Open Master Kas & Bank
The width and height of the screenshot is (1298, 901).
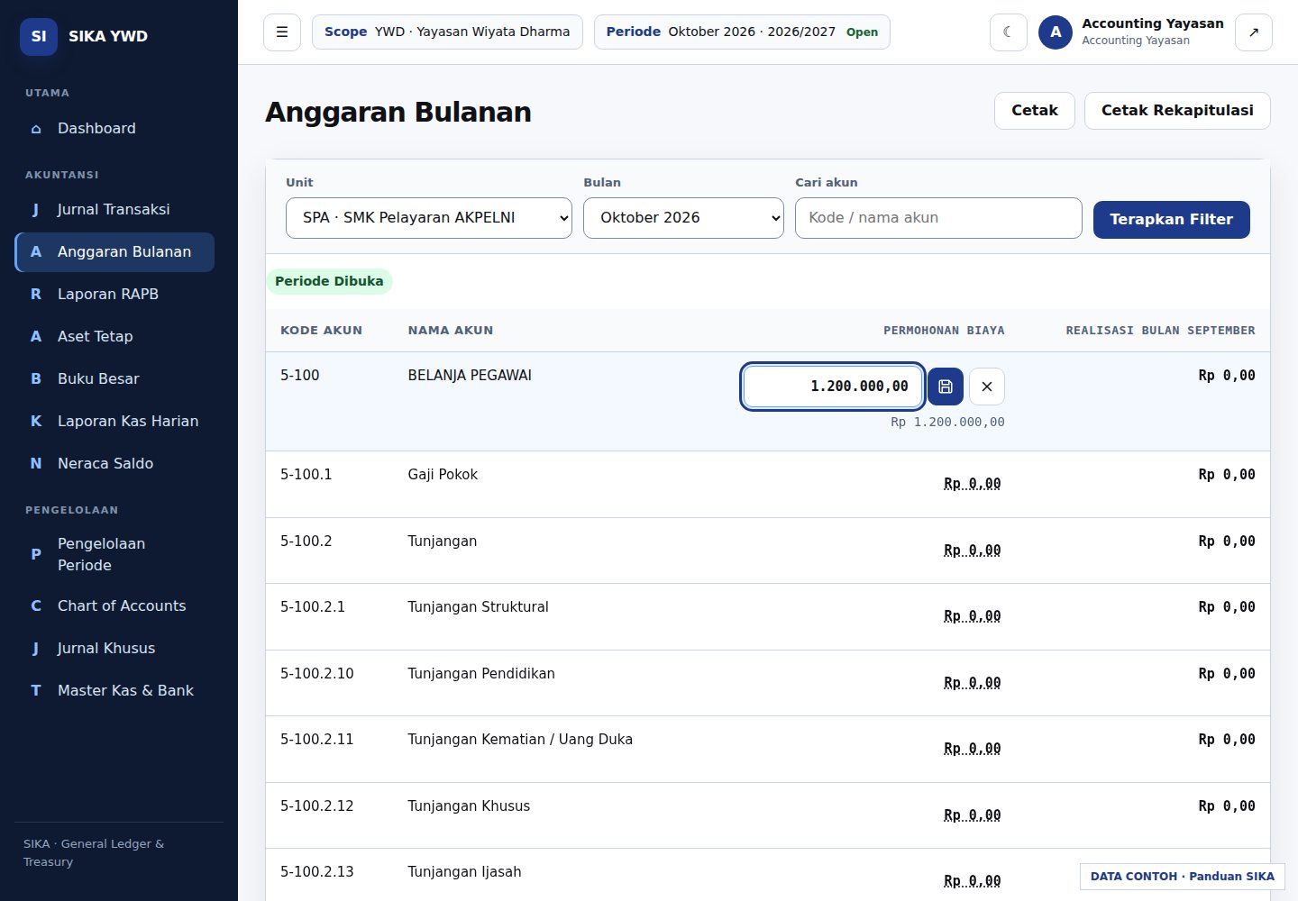click(114, 691)
